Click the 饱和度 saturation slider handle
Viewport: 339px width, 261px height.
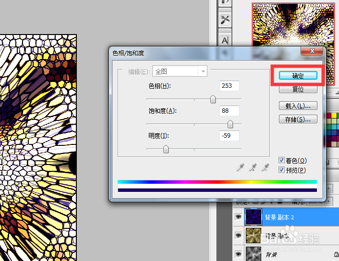[x=230, y=124]
